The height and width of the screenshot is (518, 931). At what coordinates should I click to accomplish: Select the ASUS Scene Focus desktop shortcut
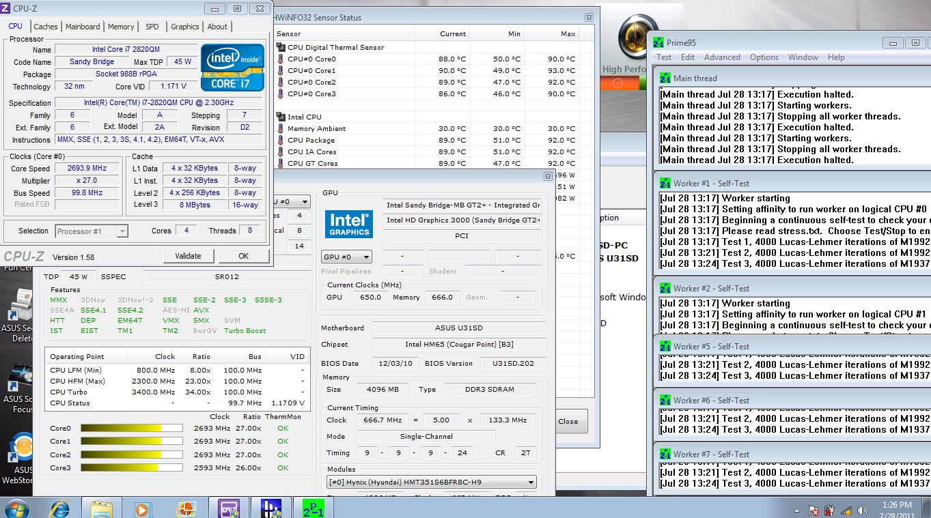point(17,387)
